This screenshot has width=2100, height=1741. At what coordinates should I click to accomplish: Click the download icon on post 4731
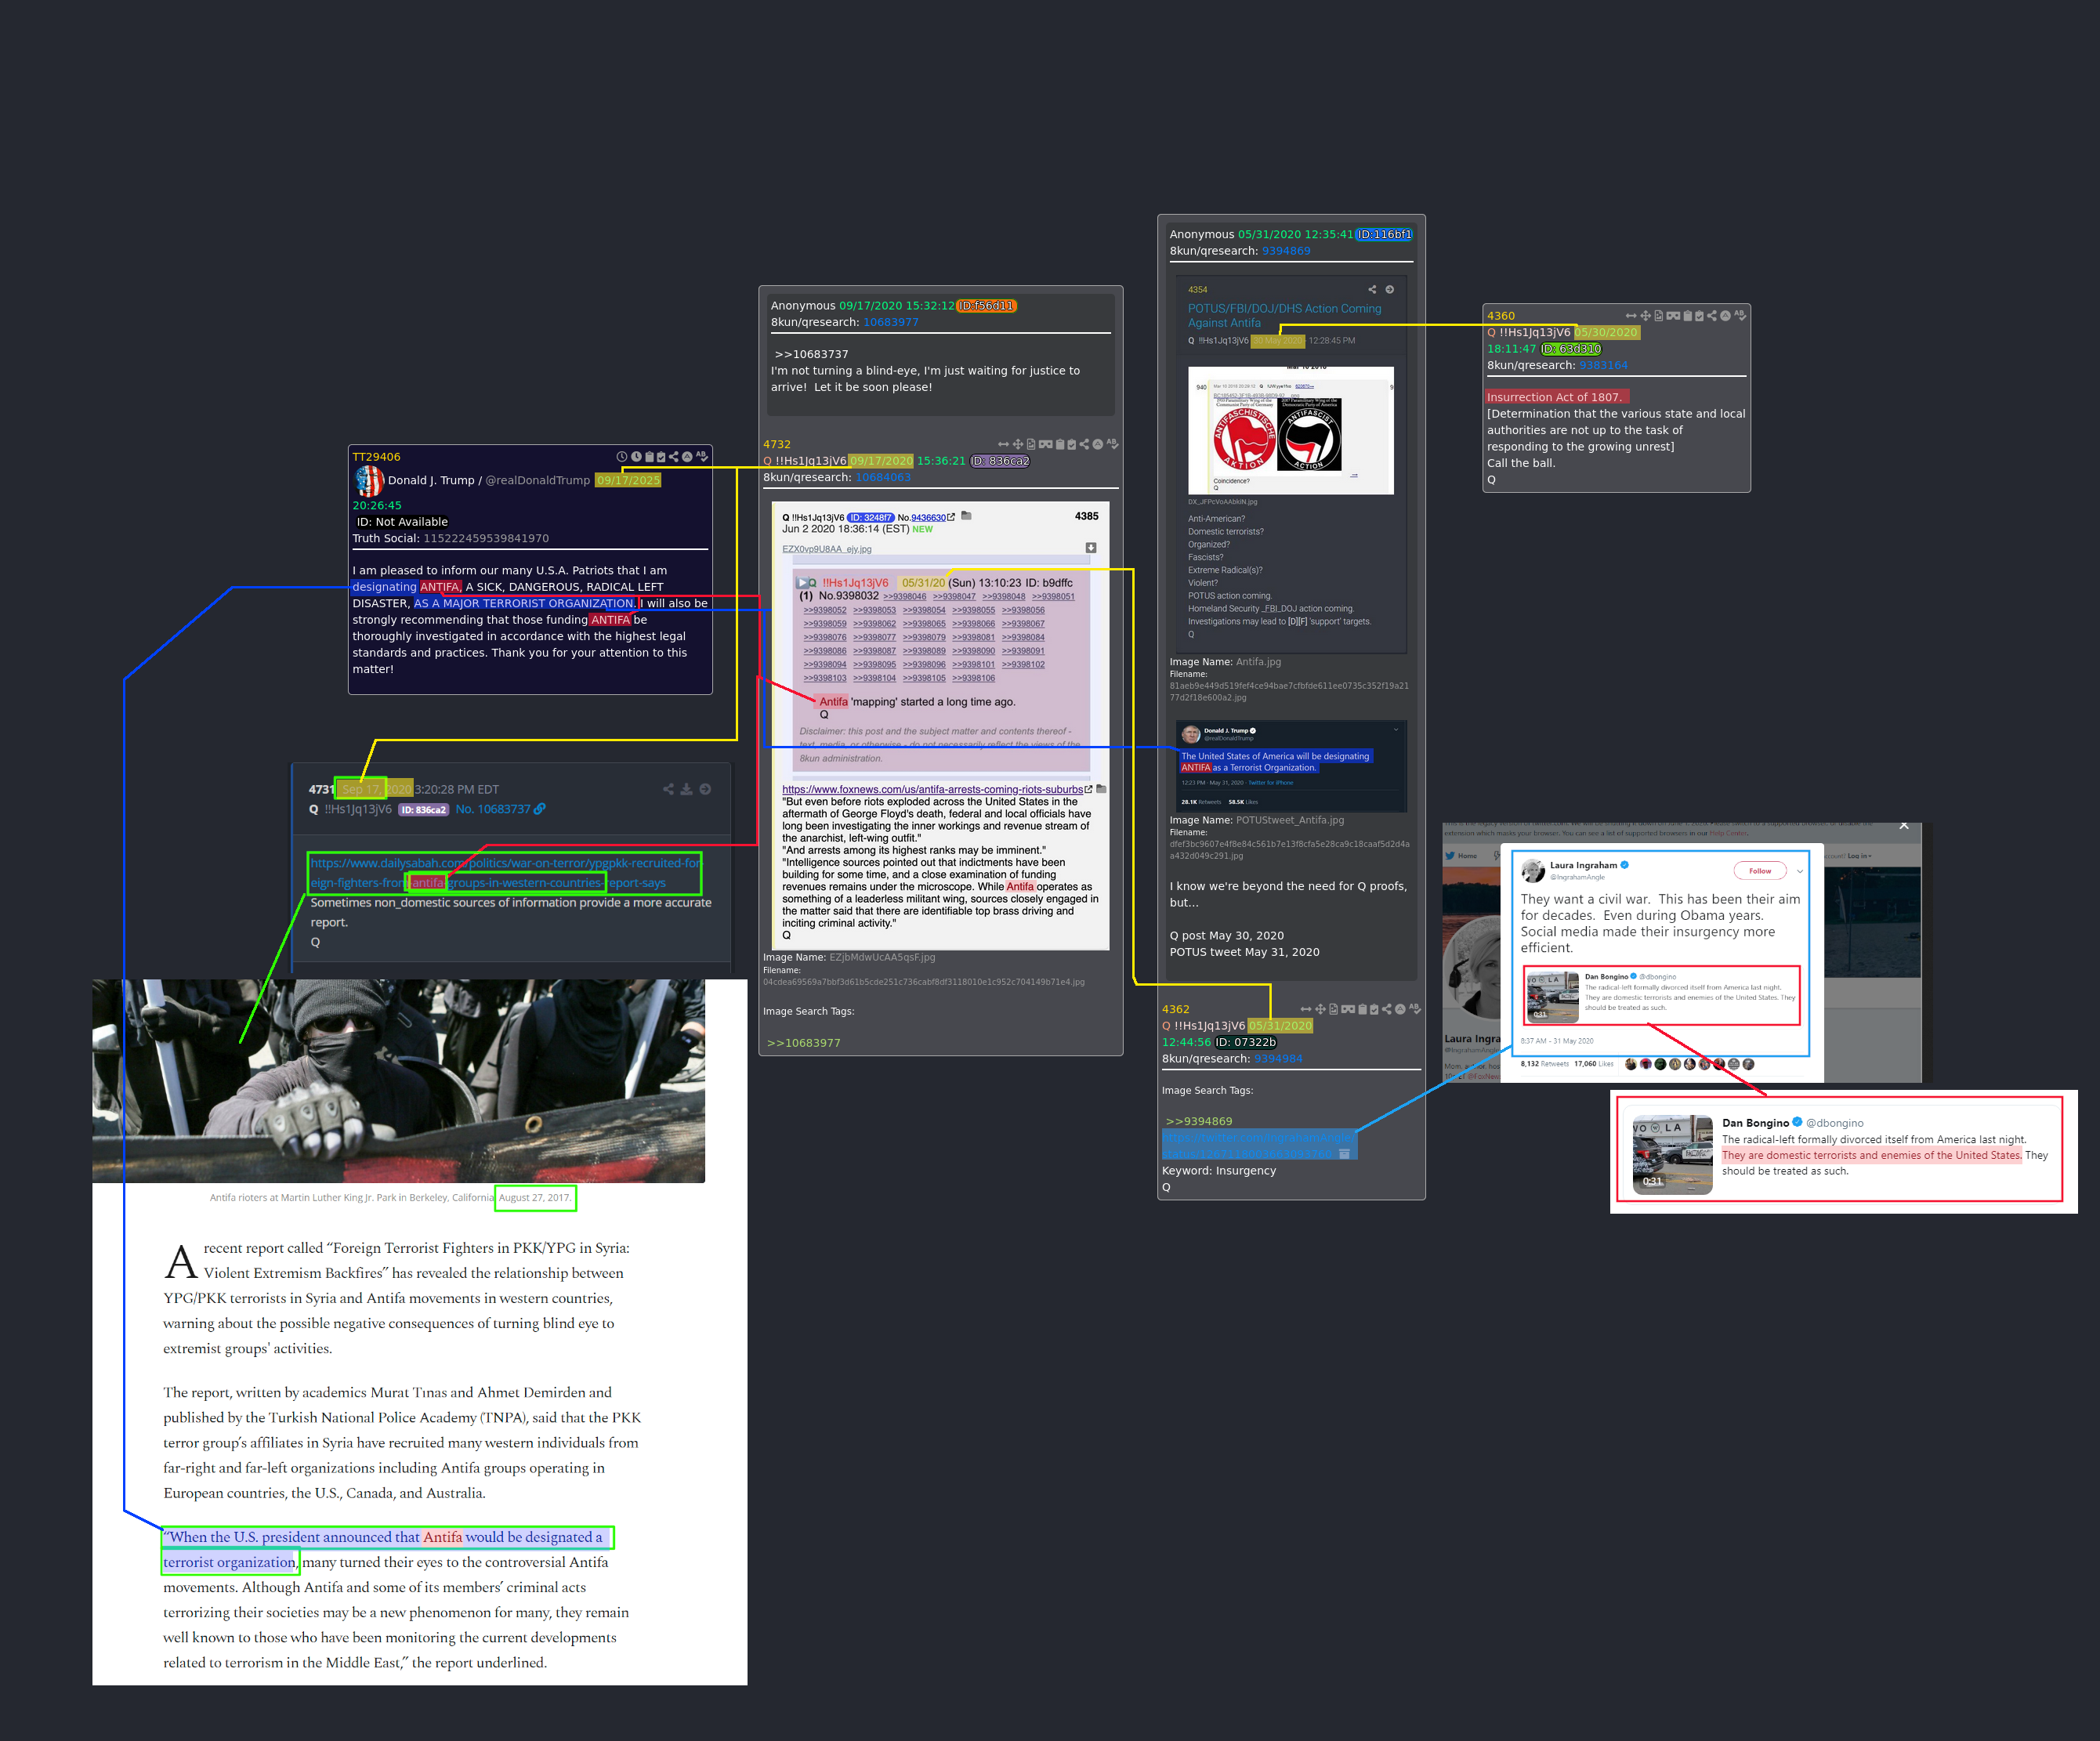[686, 789]
